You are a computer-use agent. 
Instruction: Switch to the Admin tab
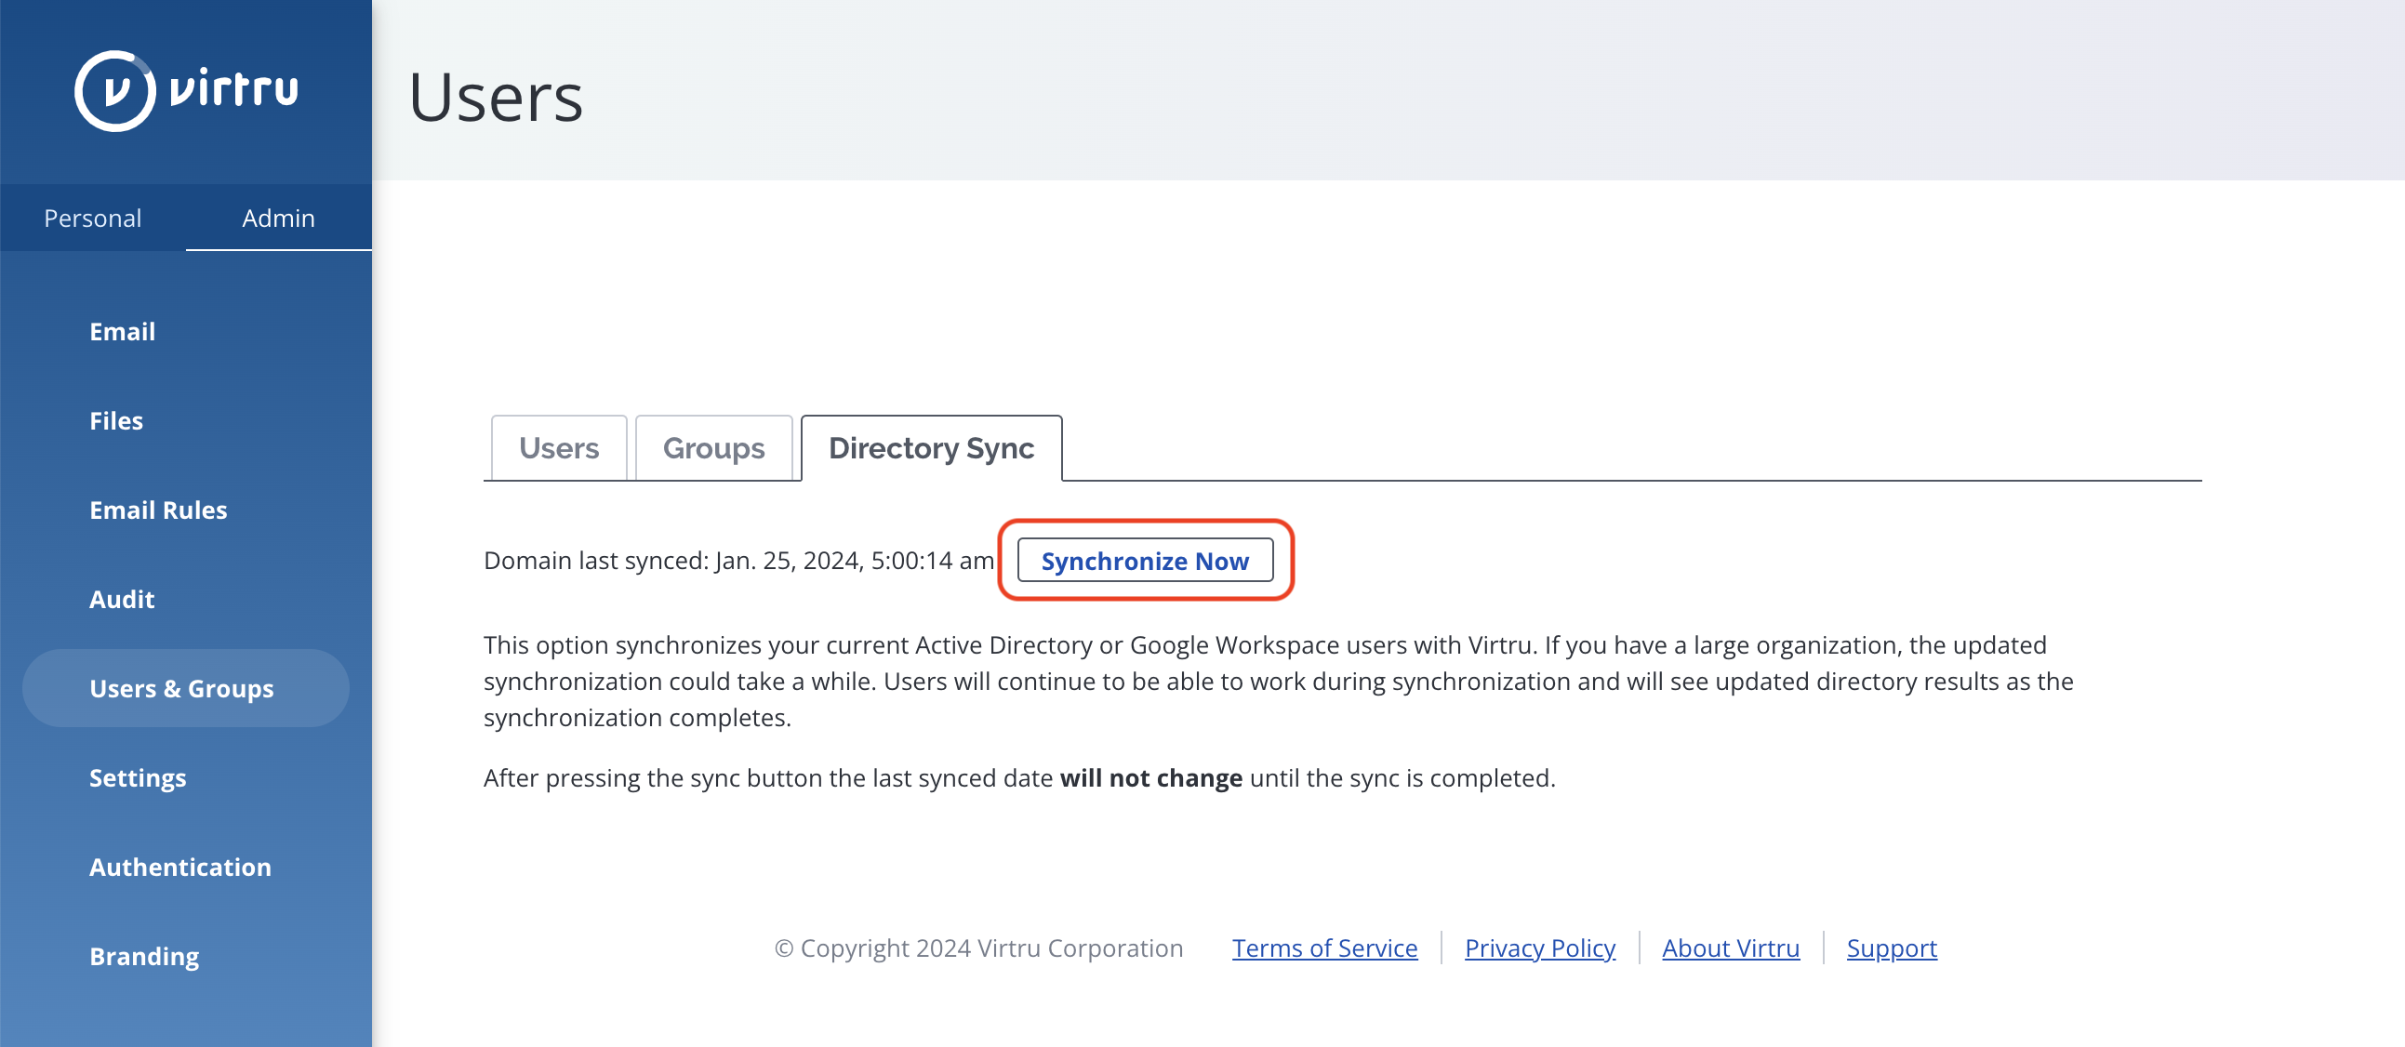pos(278,218)
